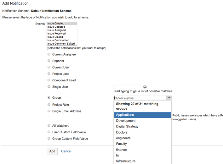This screenshot has width=223, height=164.
Task: Click into the Choose a group field
Action: (140, 98)
